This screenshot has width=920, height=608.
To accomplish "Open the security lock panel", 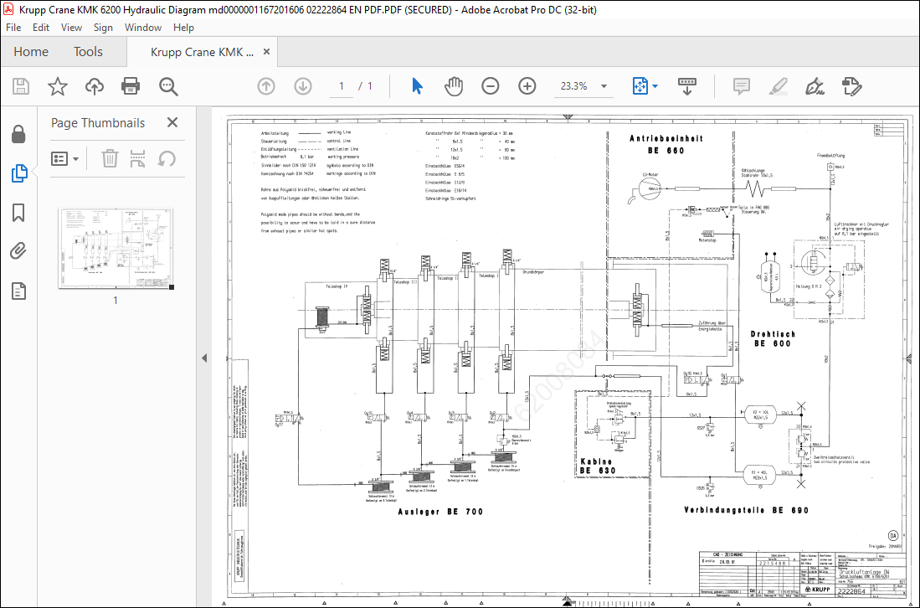I will (x=18, y=134).
